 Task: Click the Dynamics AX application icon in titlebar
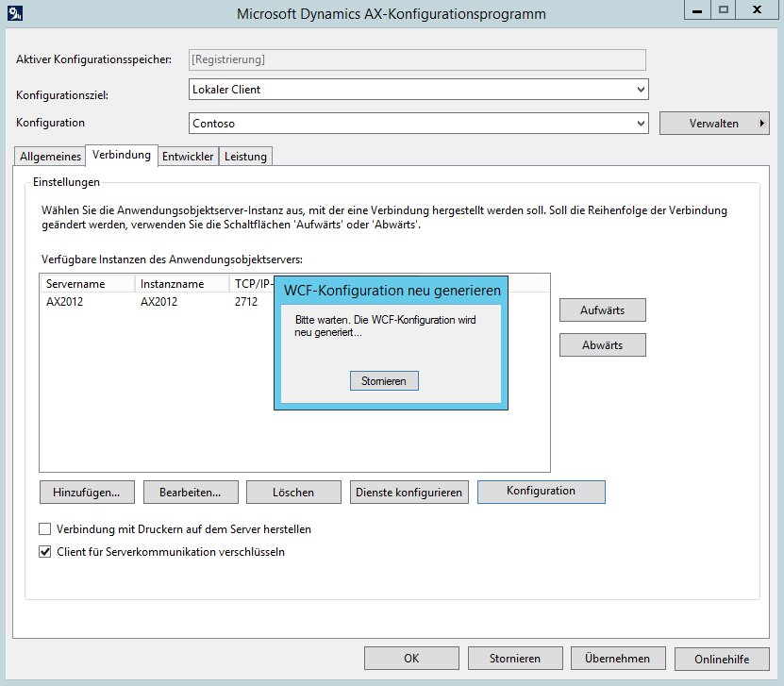pos(12,12)
